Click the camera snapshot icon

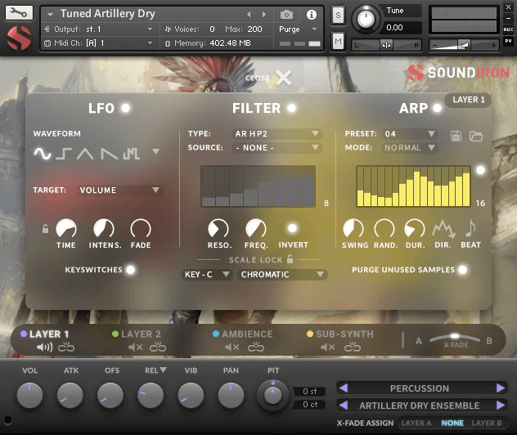(x=286, y=15)
